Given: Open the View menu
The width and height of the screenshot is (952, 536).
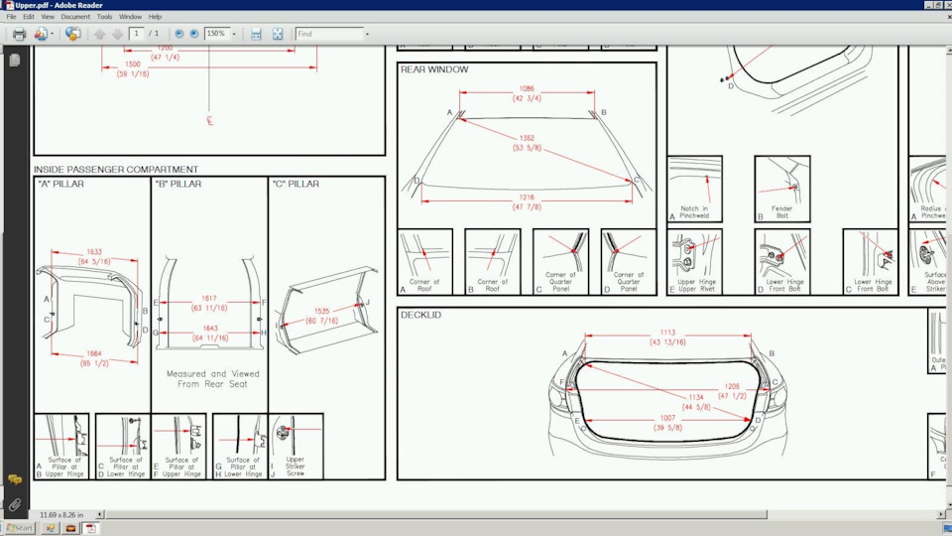Looking at the screenshot, I should [x=48, y=17].
